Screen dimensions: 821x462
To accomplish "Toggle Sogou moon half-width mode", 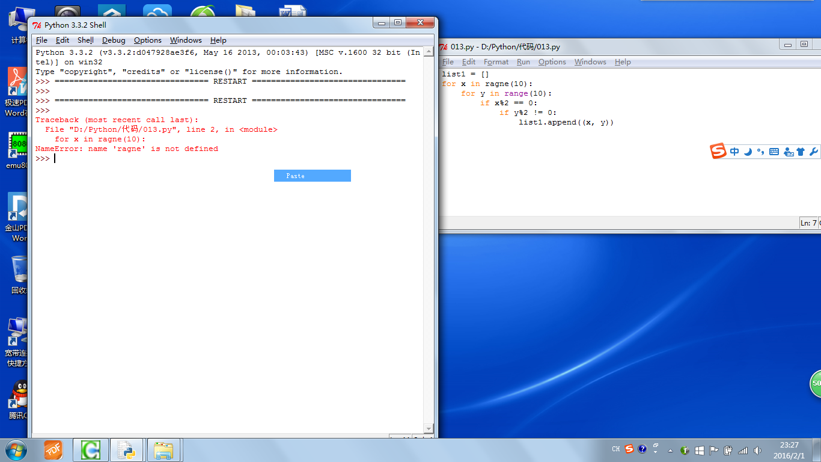I will tap(748, 152).
